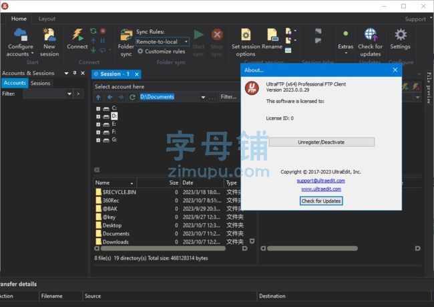The image size is (434, 307).
Task: Close the Session - 1 tab
Action: coord(137,74)
